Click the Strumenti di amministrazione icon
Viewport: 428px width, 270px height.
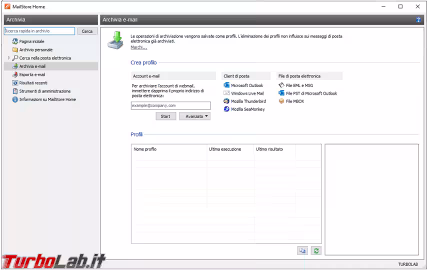15,91
